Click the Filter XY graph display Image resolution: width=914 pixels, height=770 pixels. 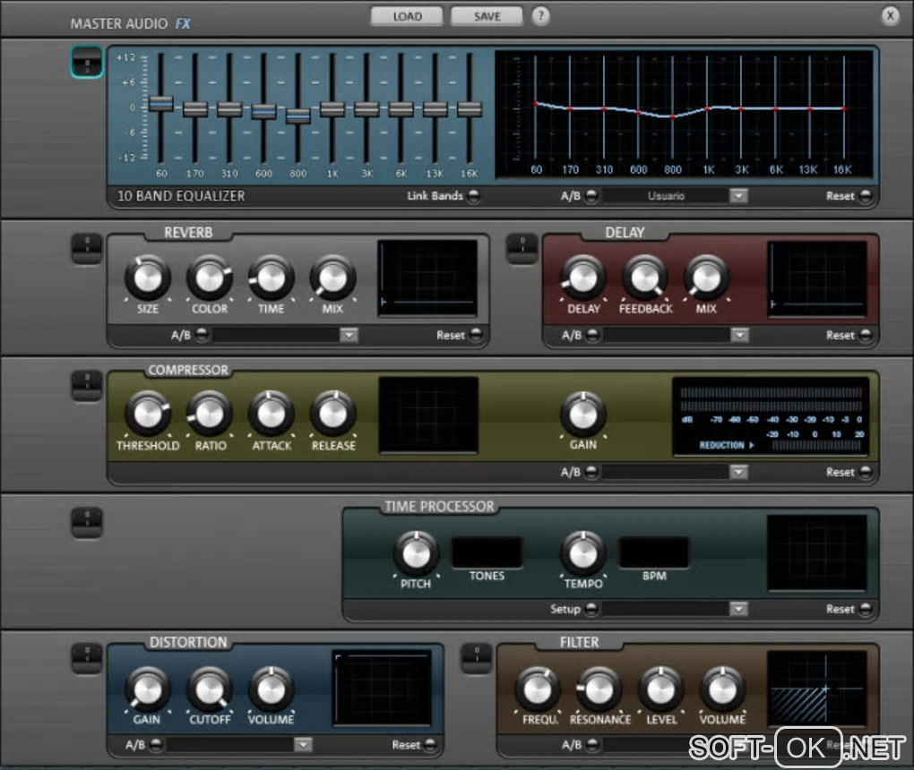817,689
